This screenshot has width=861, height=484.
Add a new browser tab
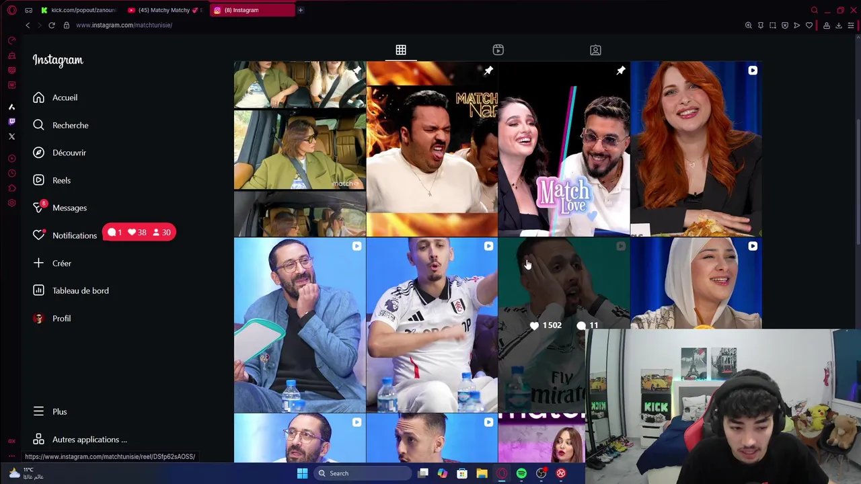tap(301, 10)
